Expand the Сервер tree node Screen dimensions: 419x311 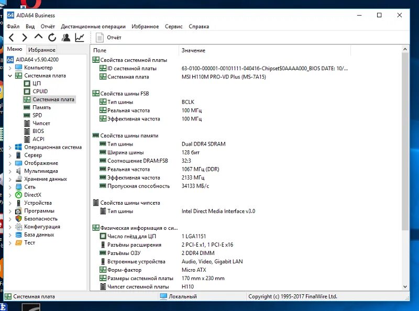tap(10, 155)
